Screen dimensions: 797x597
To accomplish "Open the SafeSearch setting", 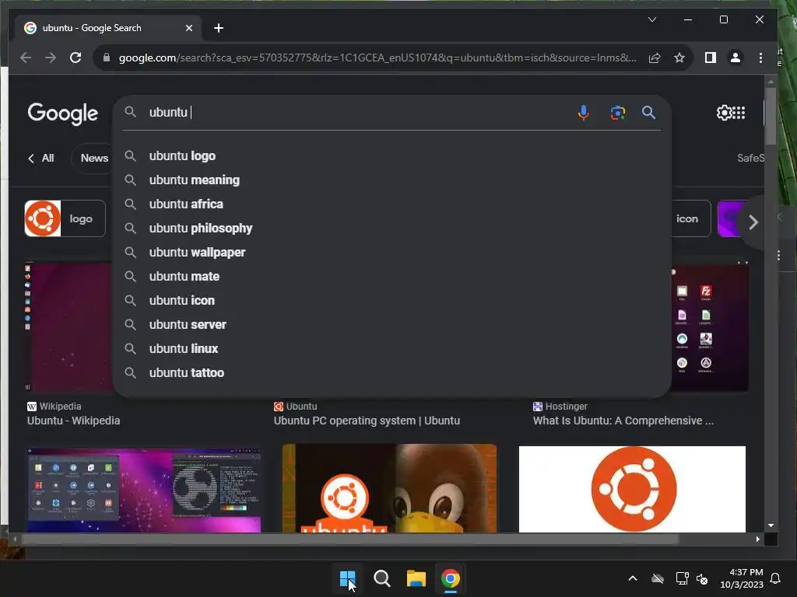I will coord(751,159).
